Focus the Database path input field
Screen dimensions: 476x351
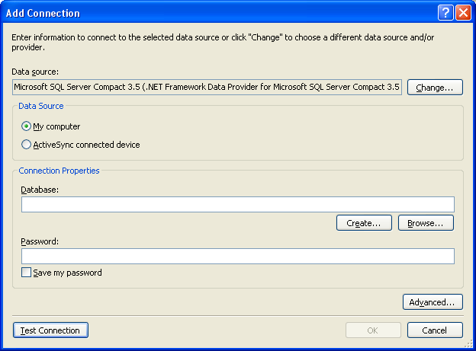pyautogui.click(x=238, y=204)
